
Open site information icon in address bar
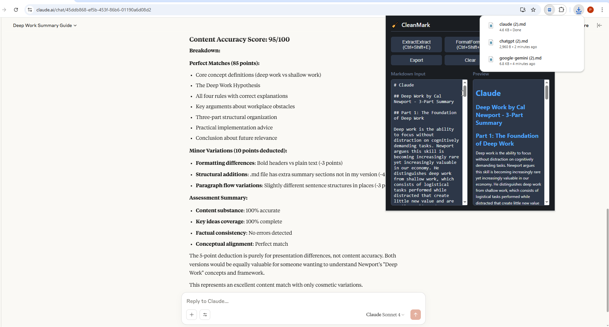(30, 10)
